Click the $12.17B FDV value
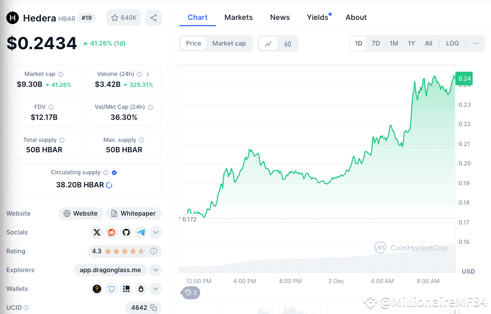The image size is (491, 314). click(x=44, y=117)
